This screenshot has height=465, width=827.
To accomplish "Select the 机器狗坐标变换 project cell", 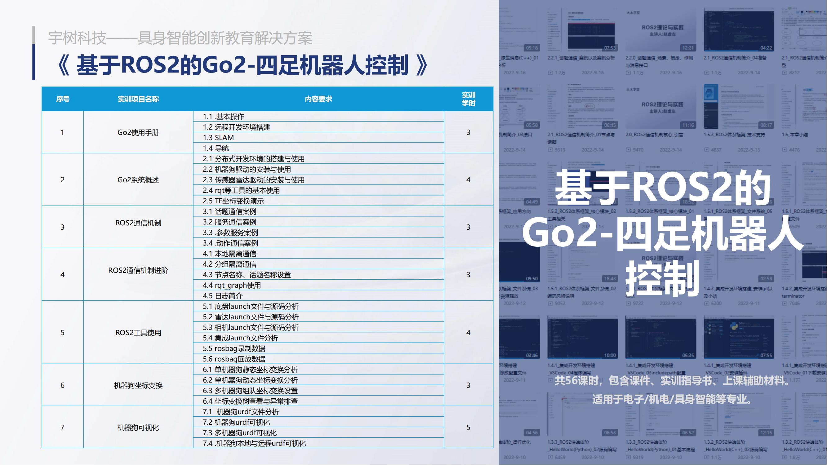I will (138, 385).
